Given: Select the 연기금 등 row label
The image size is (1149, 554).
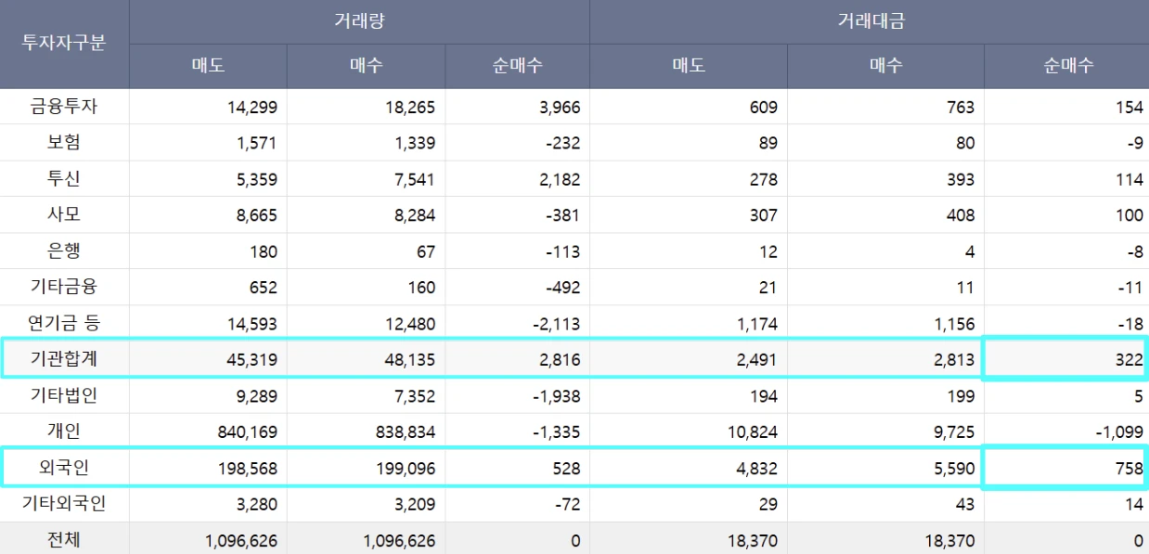Looking at the screenshot, I should 64,324.
